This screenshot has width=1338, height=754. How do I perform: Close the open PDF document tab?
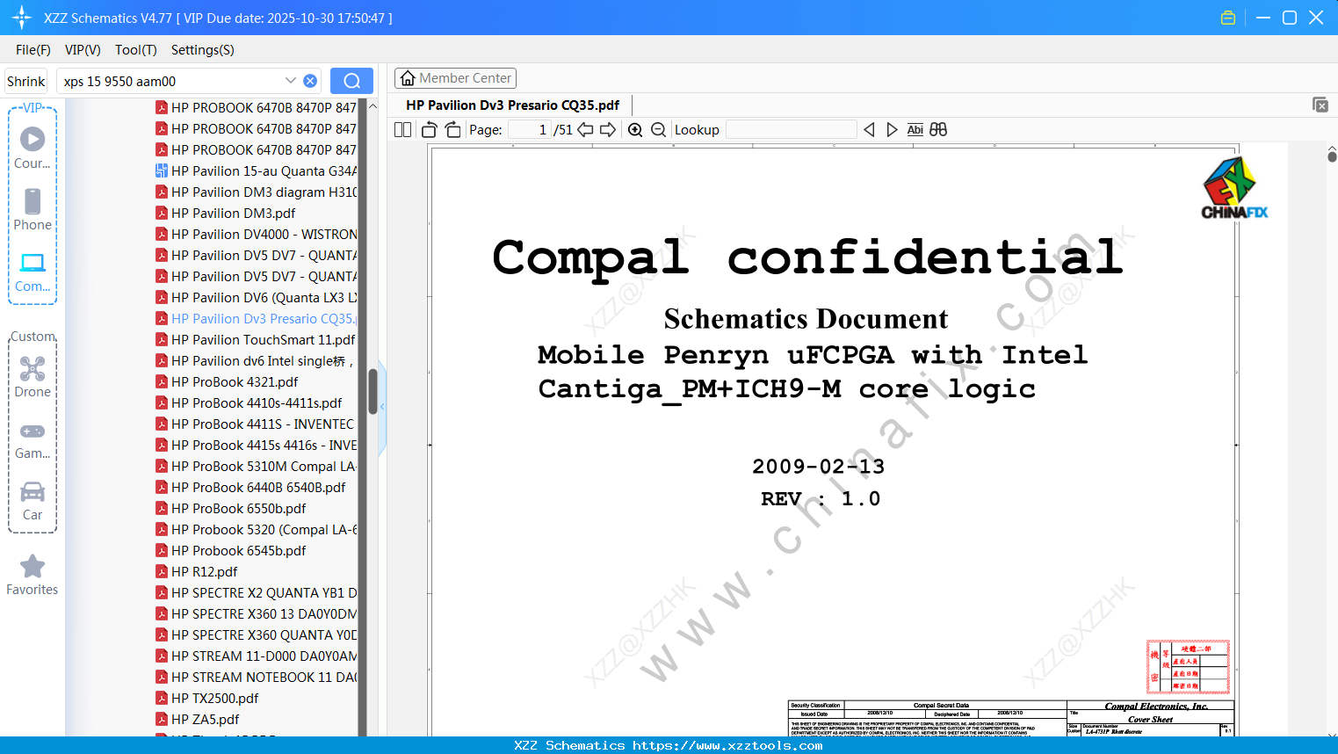pos(1320,105)
